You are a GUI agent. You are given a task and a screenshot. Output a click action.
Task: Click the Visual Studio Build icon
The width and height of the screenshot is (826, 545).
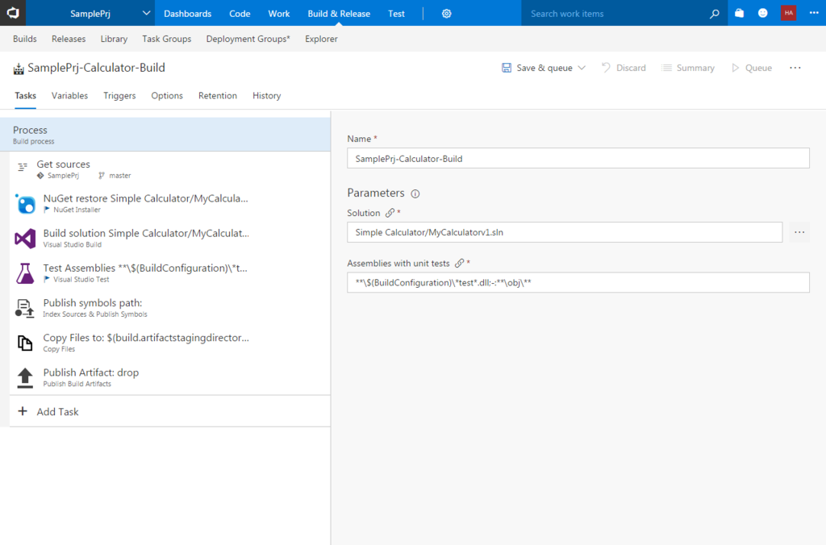pos(25,239)
